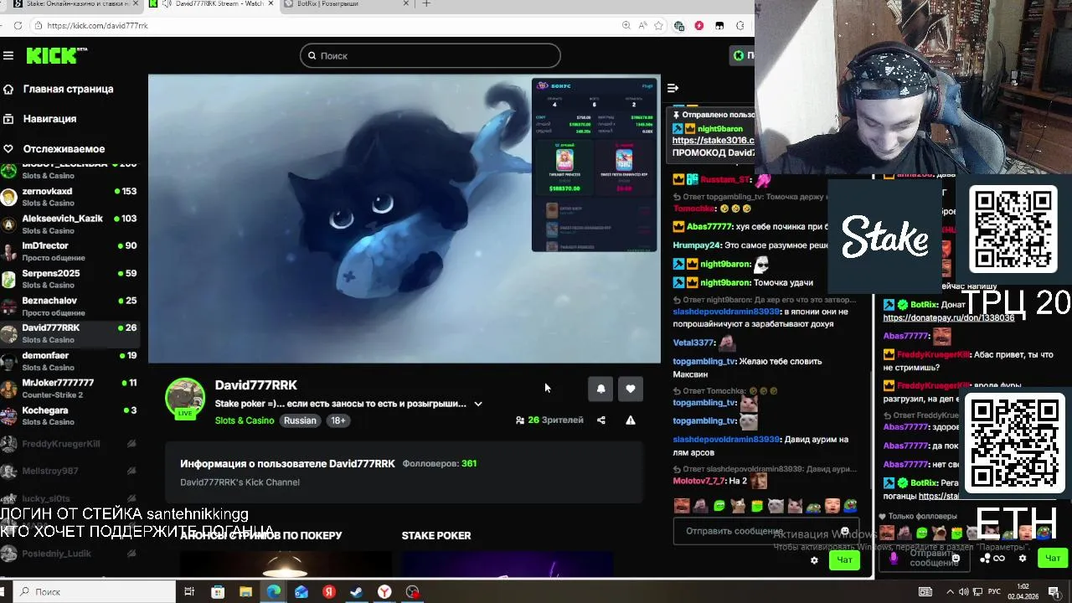Expand the stream title chevron
The height and width of the screenshot is (603, 1072).
coord(478,404)
